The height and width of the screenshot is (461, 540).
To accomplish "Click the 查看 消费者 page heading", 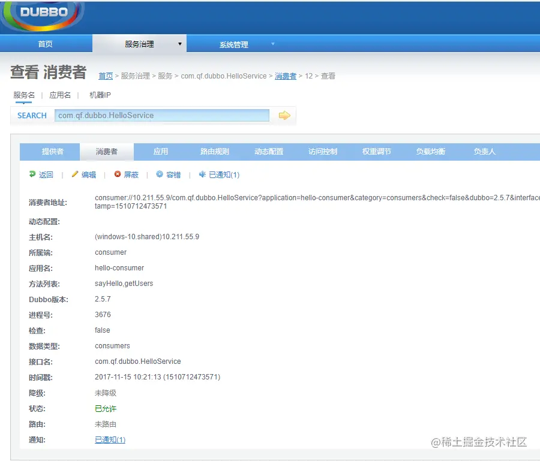I will [x=49, y=73].
